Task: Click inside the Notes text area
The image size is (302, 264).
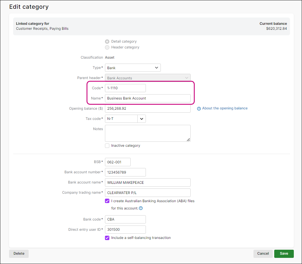Action: pos(148,133)
